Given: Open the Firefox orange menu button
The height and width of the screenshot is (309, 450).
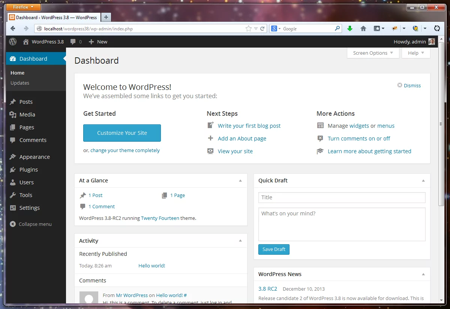Looking at the screenshot, I should point(23,7).
